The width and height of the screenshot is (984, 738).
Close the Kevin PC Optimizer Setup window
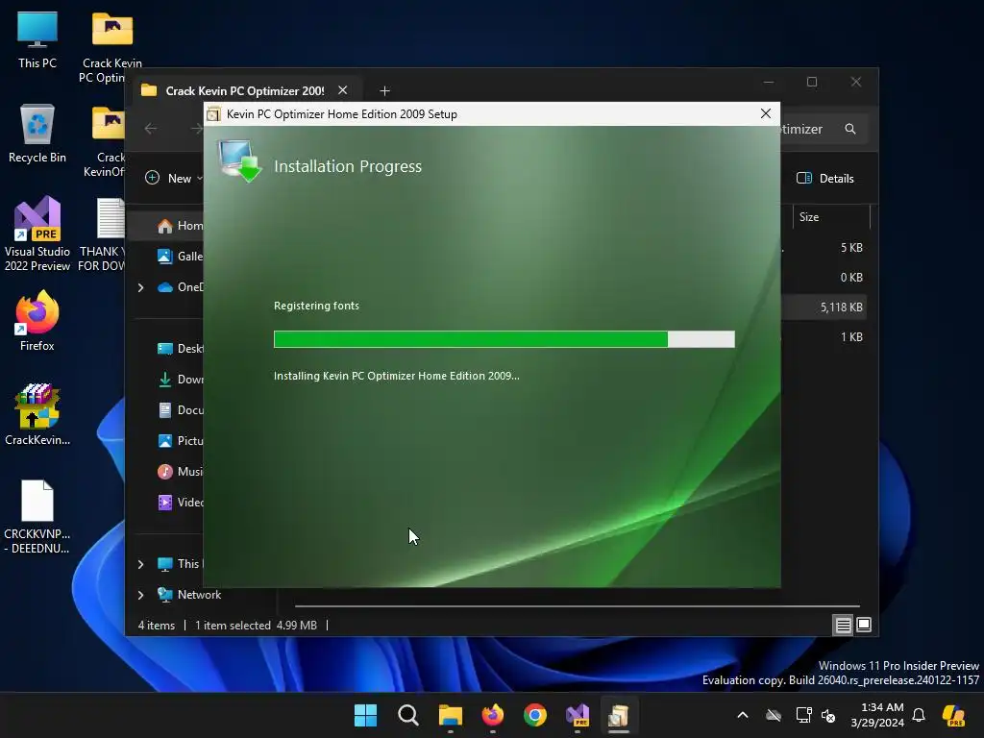click(x=766, y=113)
